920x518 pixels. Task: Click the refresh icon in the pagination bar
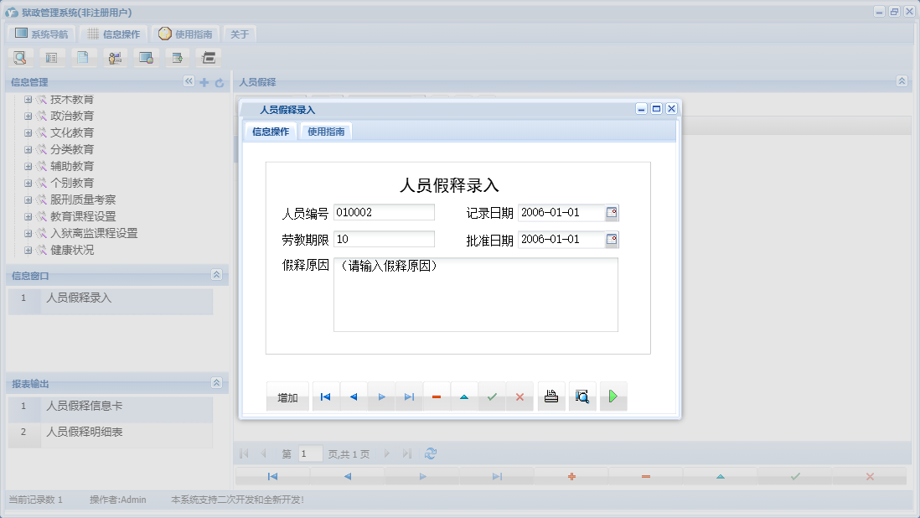coord(431,453)
